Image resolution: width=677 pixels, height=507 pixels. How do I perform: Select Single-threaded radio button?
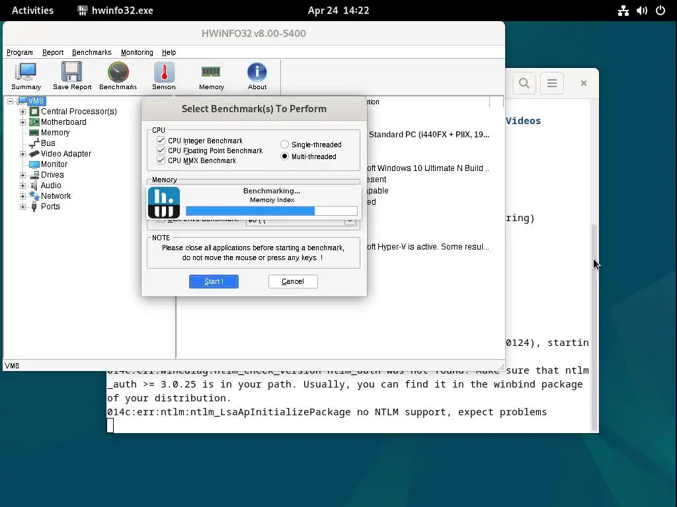point(284,145)
